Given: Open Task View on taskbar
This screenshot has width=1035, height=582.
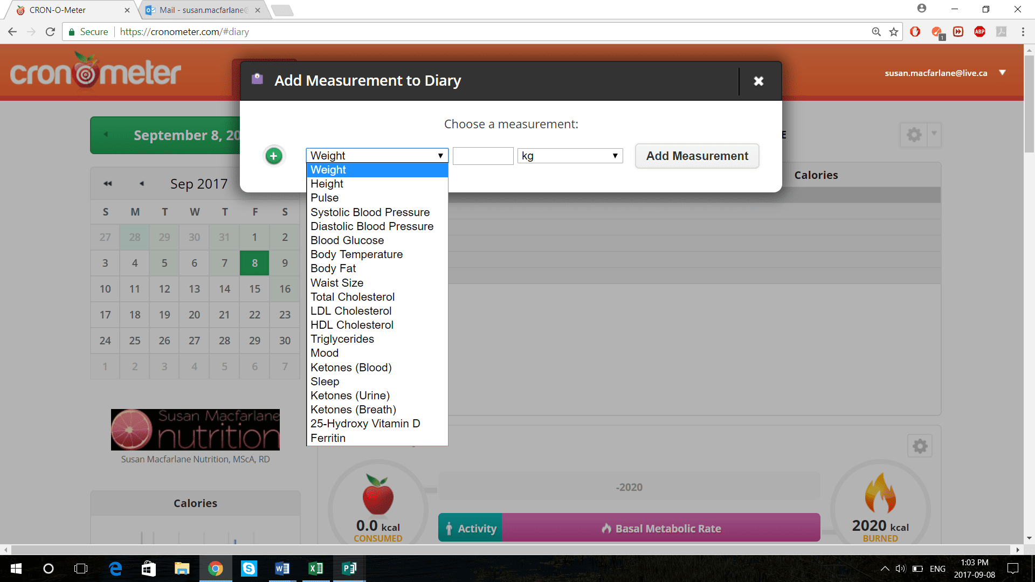Looking at the screenshot, I should point(81,569).
